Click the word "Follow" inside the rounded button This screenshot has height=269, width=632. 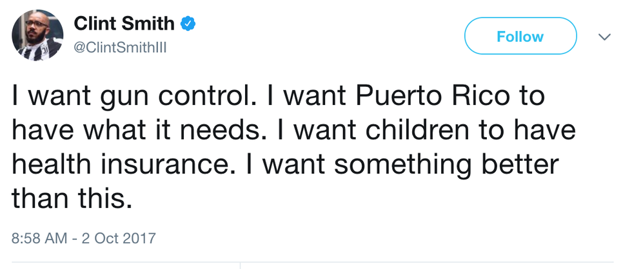(x=520, y=37)
